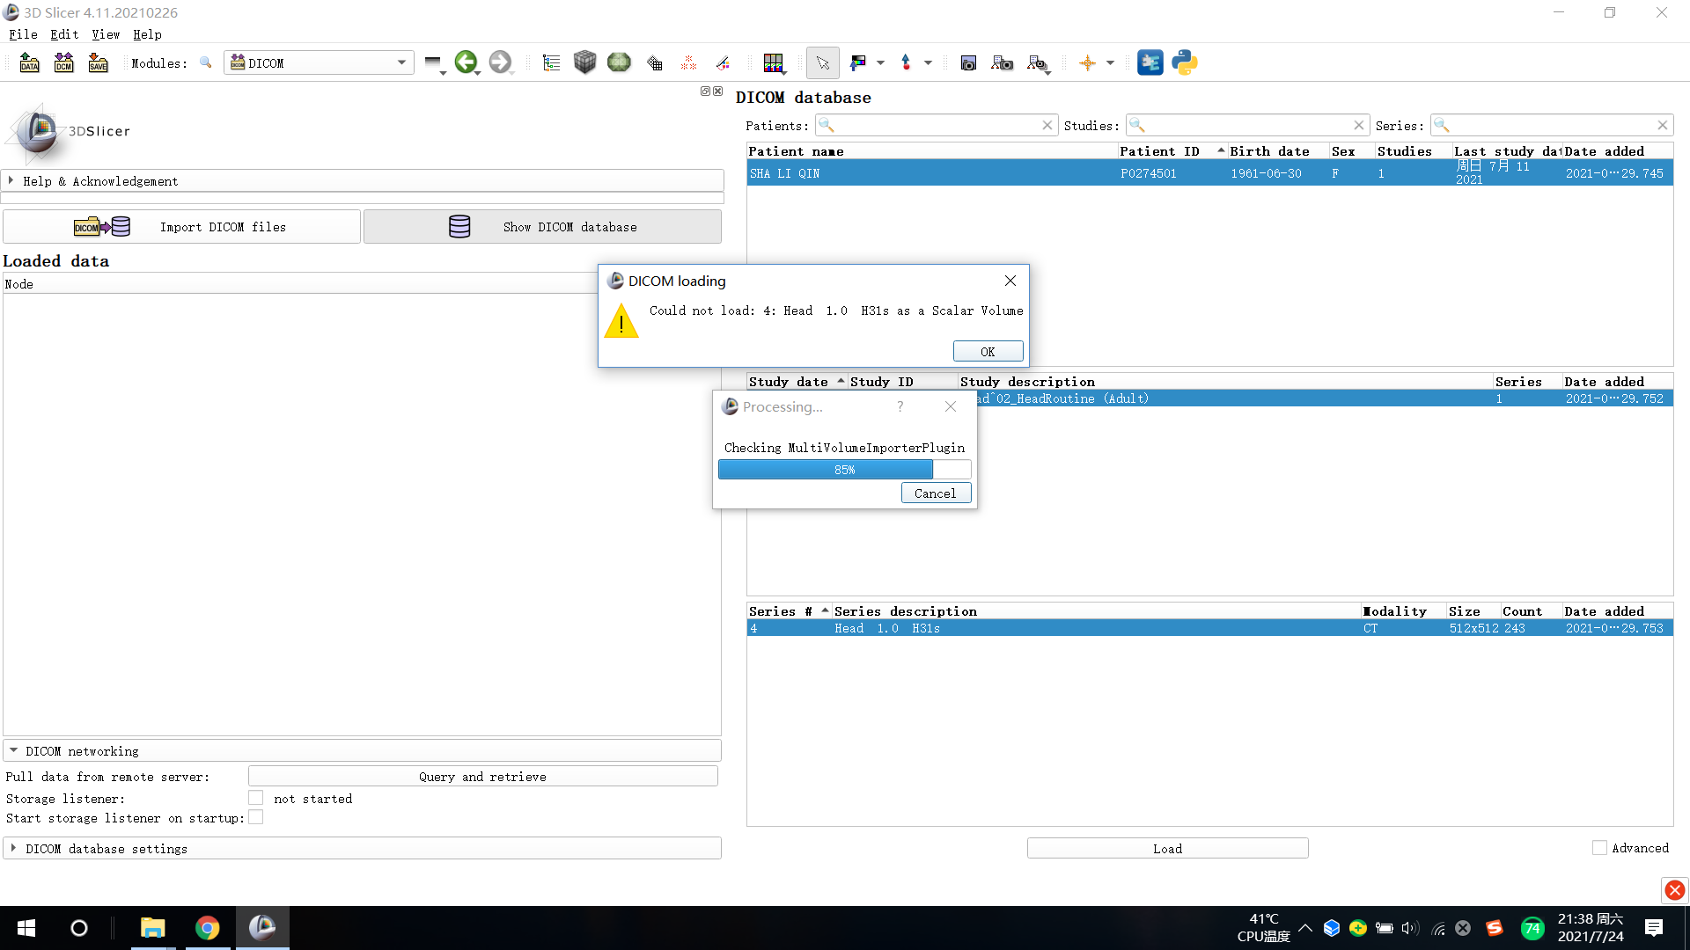This screenshot has height=950, width=1690.
Task: Click the restore scene view icon
Action: tap(1039, 63)
